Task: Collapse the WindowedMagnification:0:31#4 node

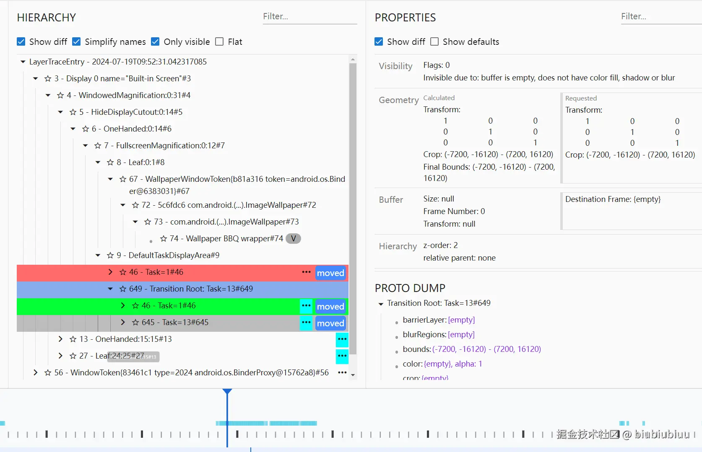Action: pos(48,96)
